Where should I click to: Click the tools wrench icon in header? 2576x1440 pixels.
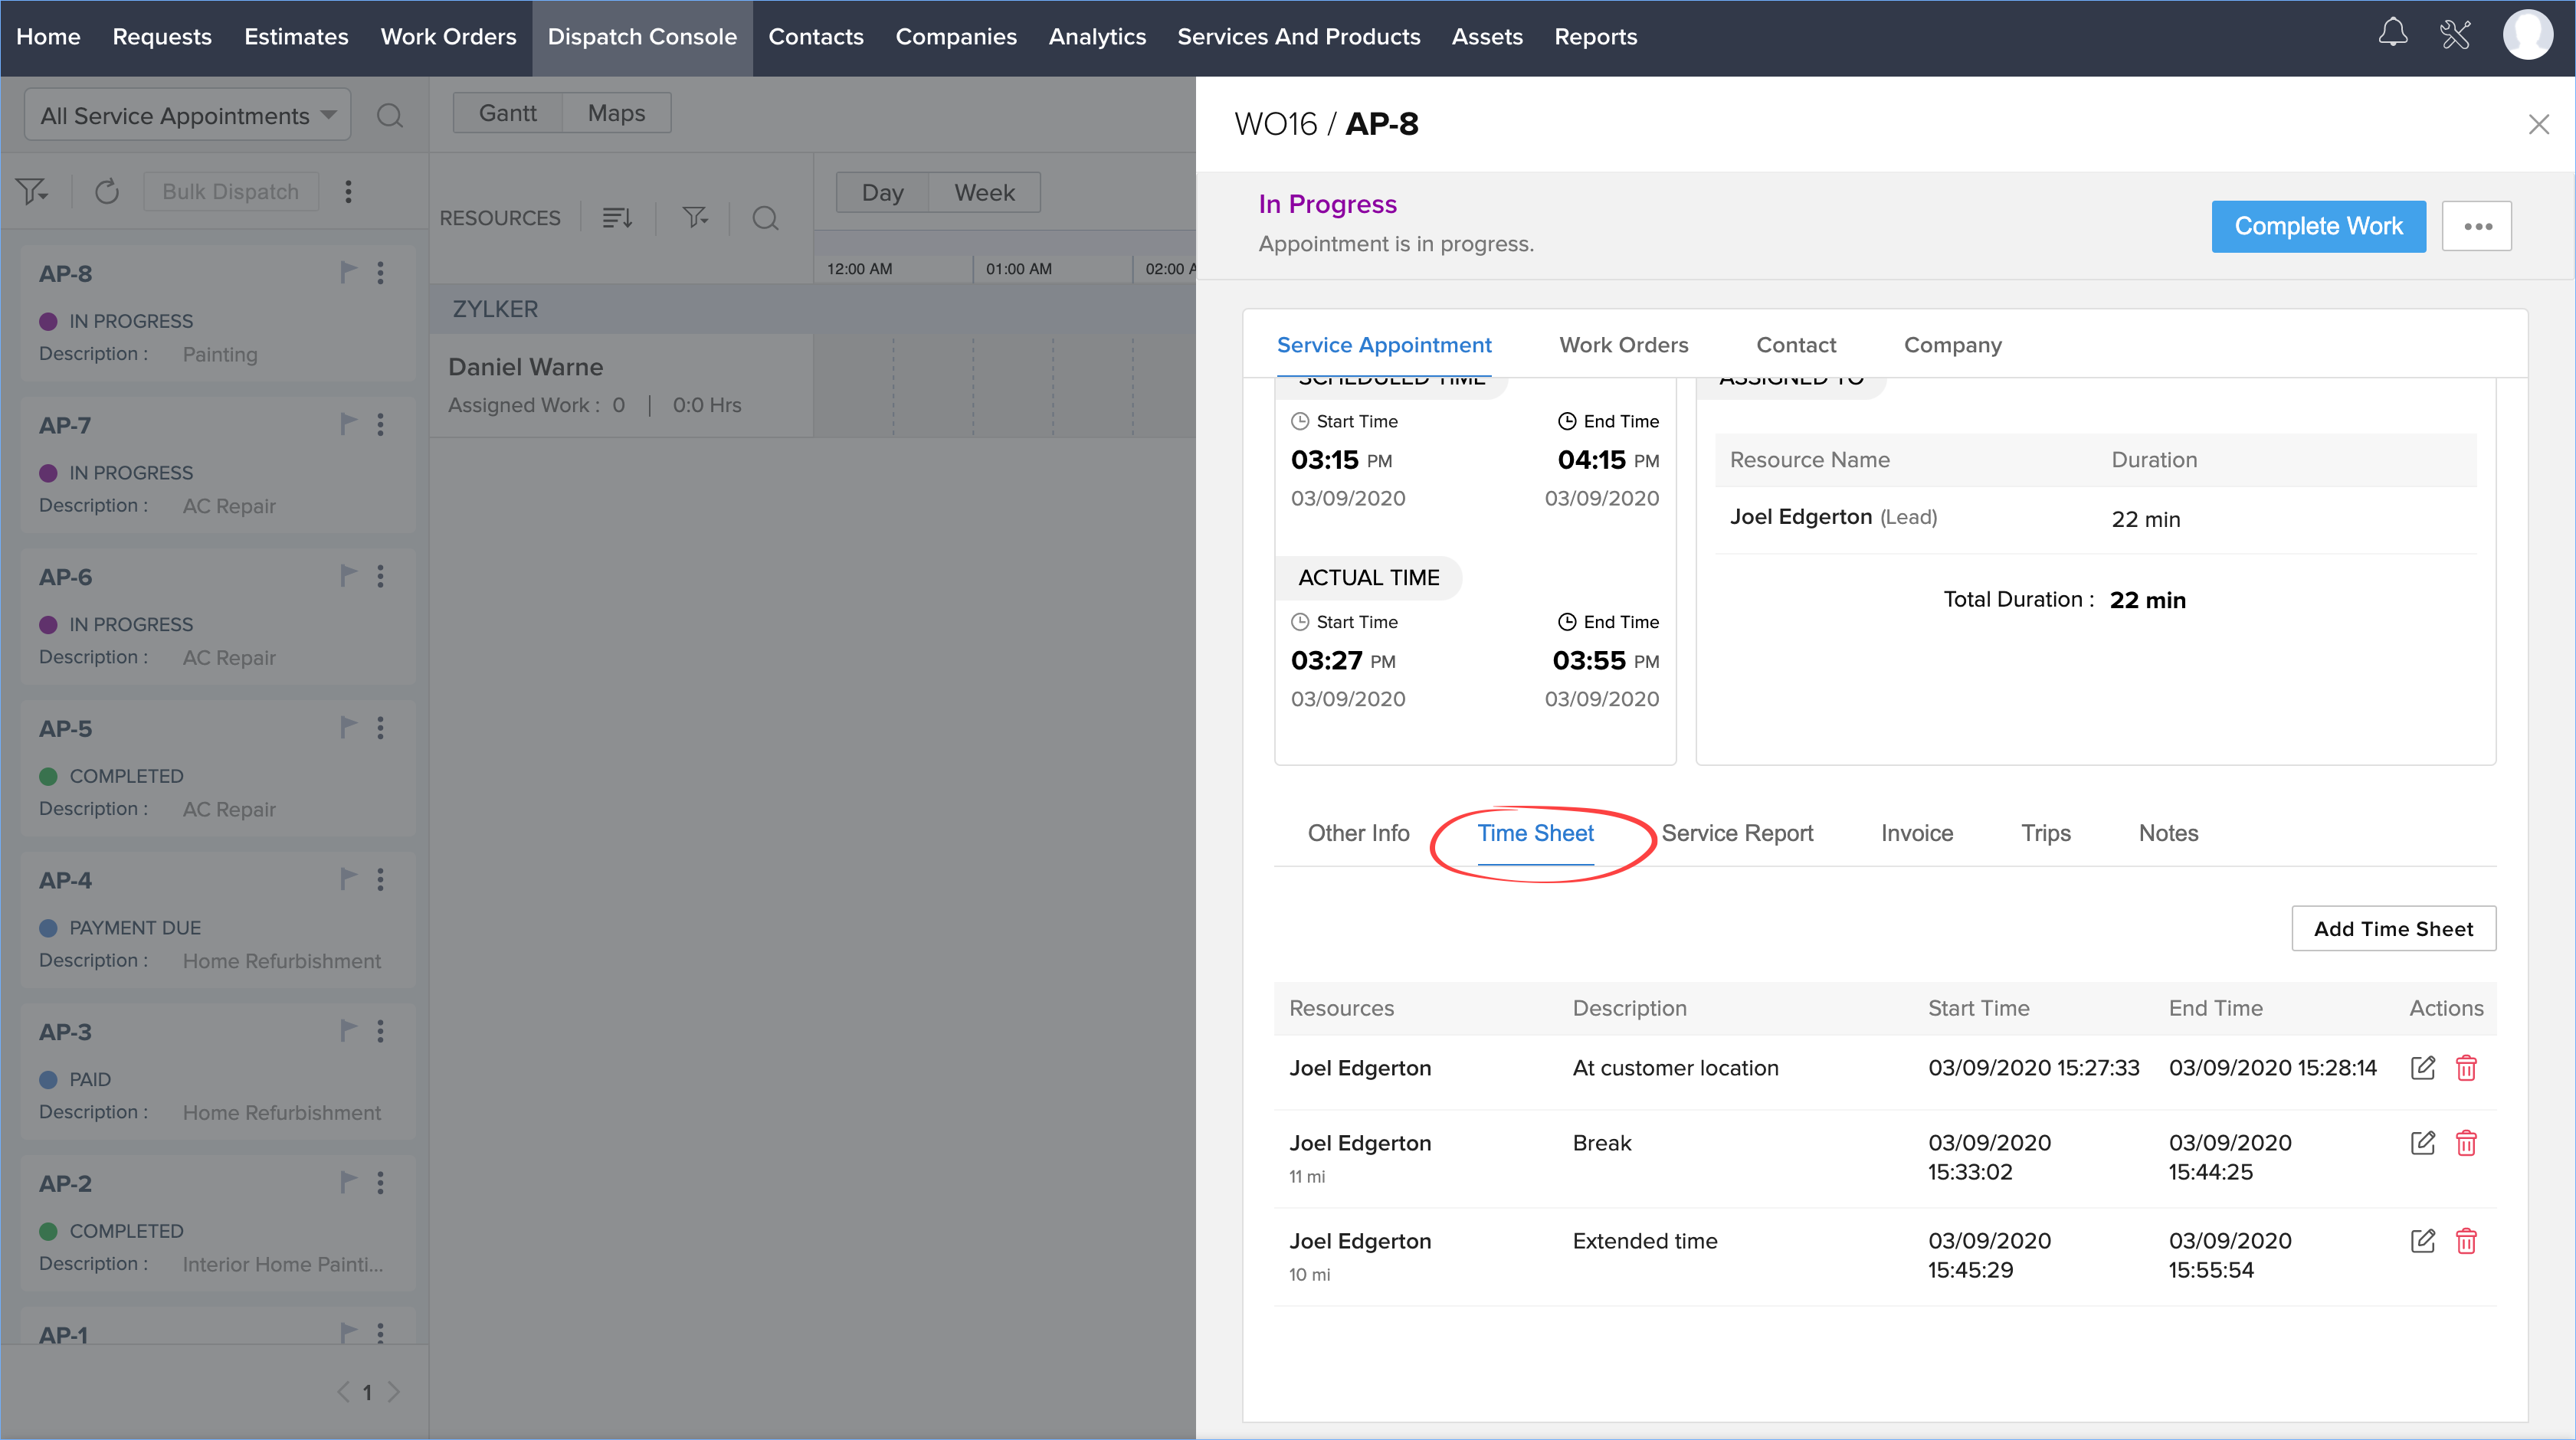[2455, 35]
